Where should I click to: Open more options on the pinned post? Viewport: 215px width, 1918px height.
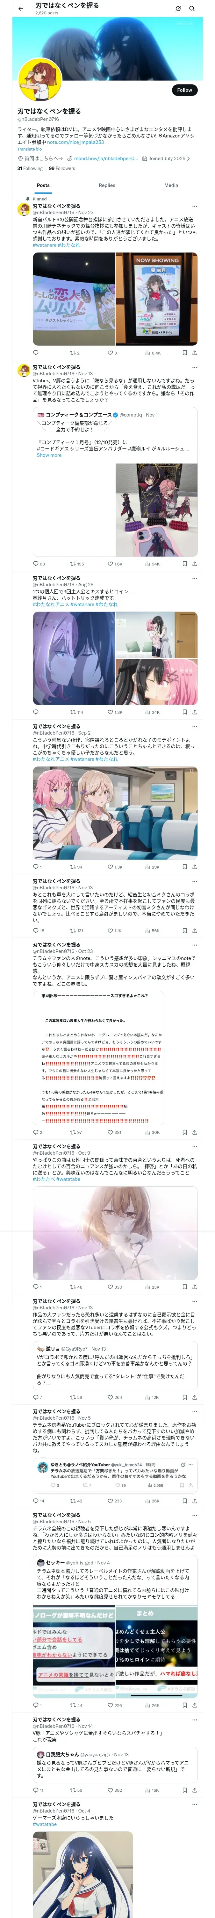[195, 206]
